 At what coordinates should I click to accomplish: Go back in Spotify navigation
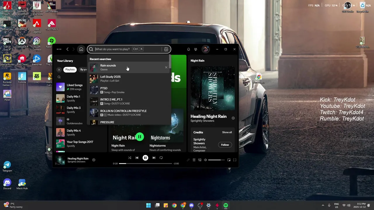point(67,49)
